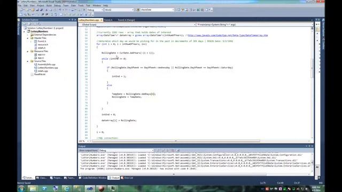Click the Solution Explorer auto-hide pin icon

[x=73, y=20]
